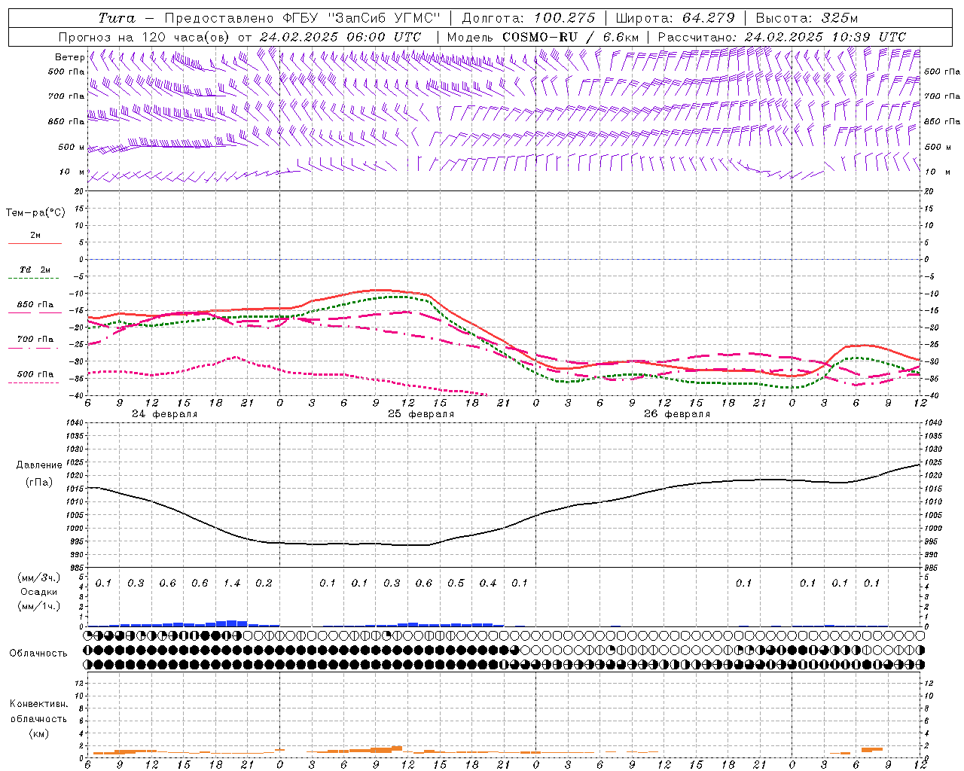964x771 pixels.
Task: Click the "Облачность" cloud cover row label
Action: (38, 654)
